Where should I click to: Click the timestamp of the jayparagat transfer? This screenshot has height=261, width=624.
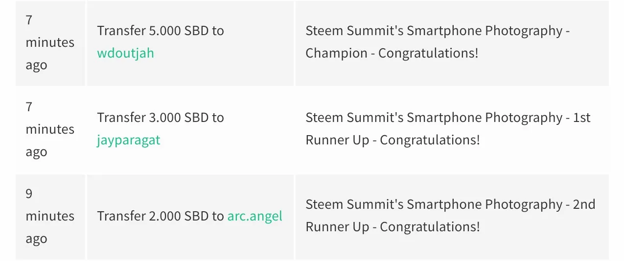(49, 129)
